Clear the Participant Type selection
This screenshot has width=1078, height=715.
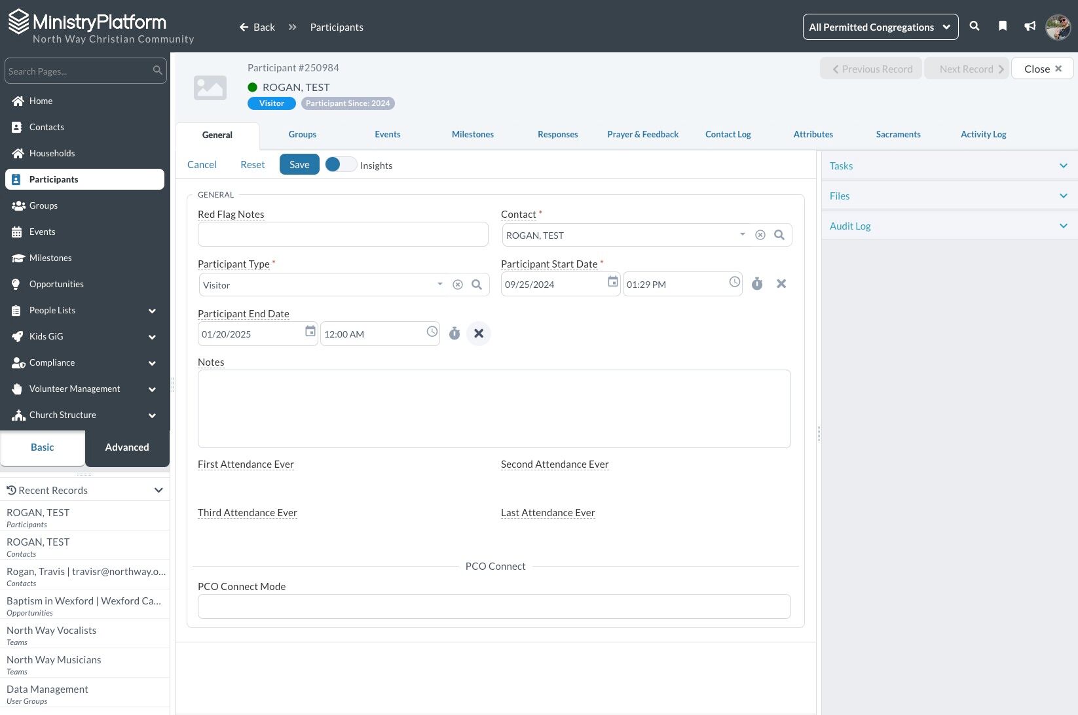click(458, 285)
